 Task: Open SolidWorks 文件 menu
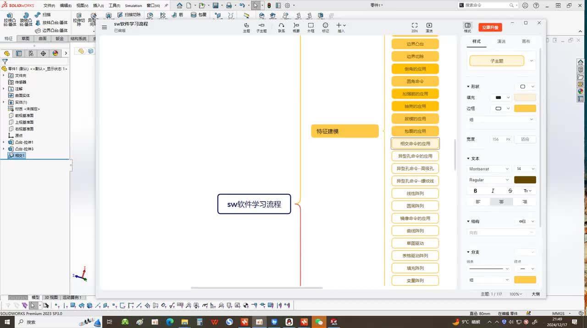[49, 5]
